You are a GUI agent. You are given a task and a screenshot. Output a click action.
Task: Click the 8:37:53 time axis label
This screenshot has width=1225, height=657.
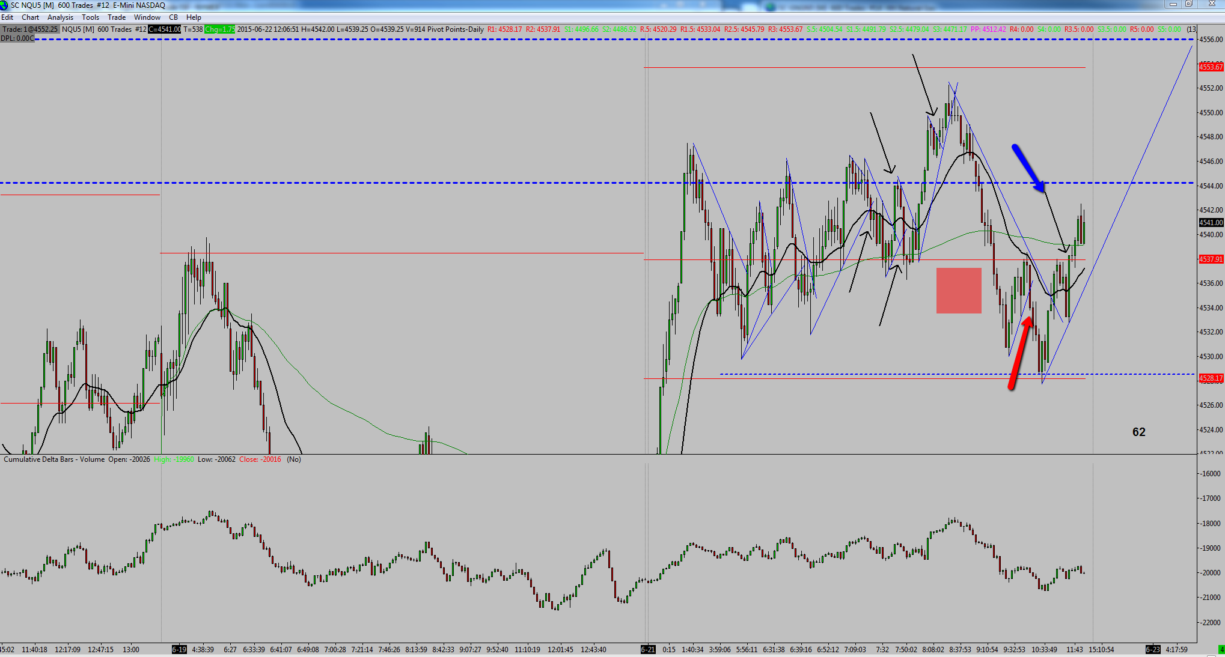[961, 650]
